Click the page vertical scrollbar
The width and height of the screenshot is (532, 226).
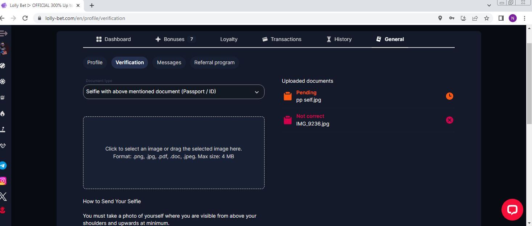529,83
